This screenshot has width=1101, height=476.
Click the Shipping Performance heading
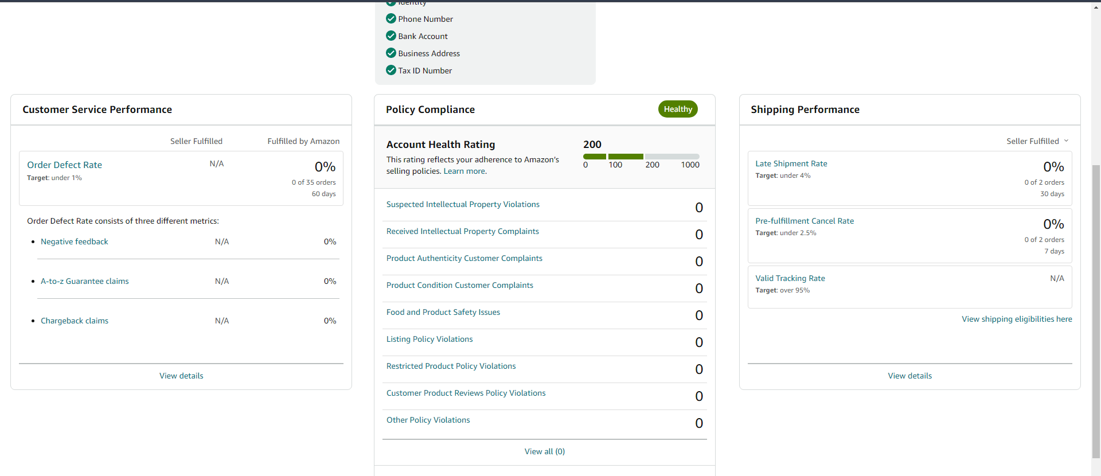tap(805, 110)
